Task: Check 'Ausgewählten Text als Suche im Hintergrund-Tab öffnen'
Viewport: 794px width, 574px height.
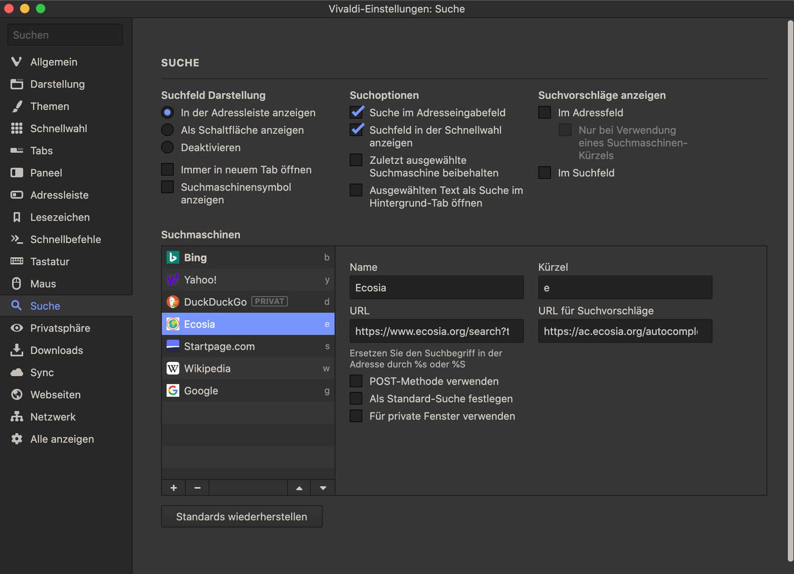Action: coord(356,190)
